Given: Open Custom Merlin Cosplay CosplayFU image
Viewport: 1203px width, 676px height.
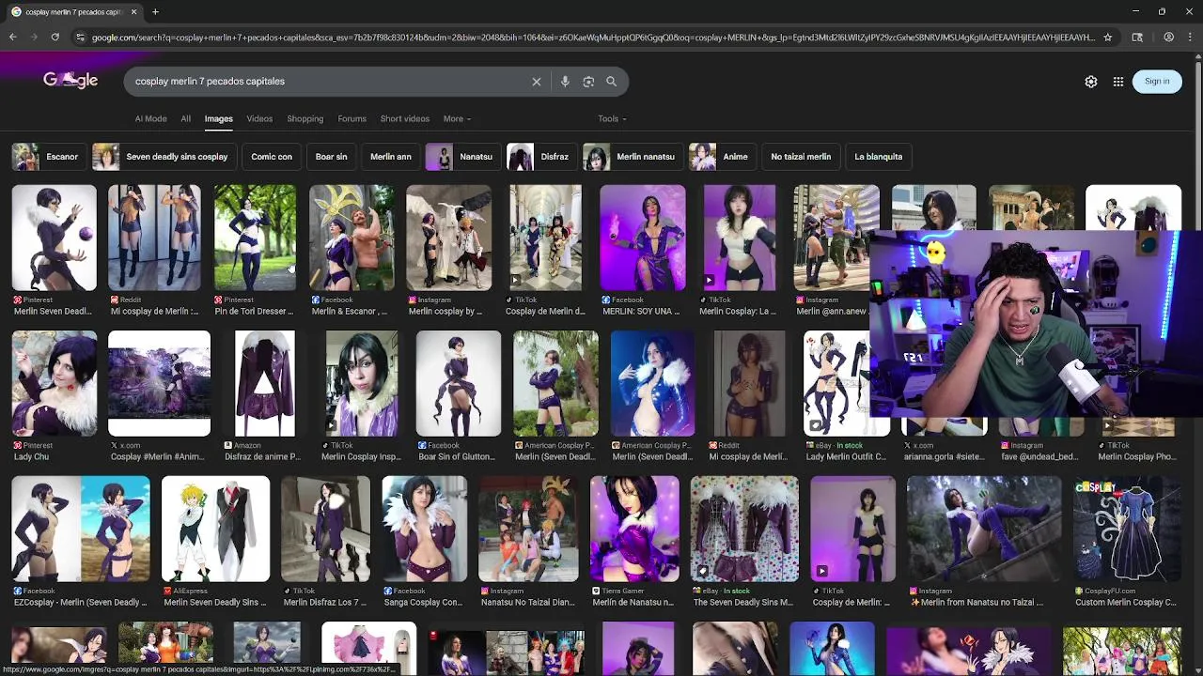Looking at the screenshot, I should 1127,530.
